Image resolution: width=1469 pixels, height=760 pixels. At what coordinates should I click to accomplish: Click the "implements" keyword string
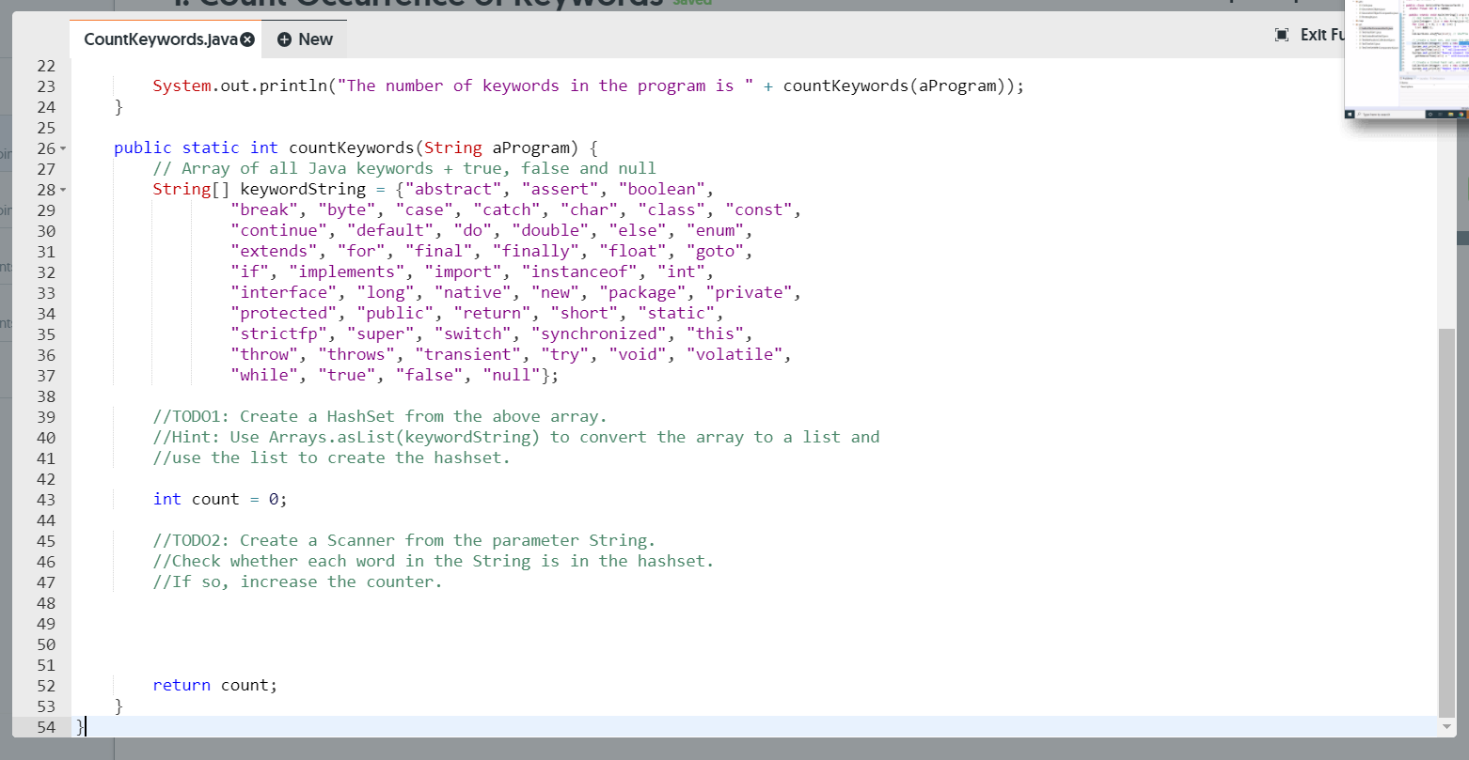[x=347, y=272]
